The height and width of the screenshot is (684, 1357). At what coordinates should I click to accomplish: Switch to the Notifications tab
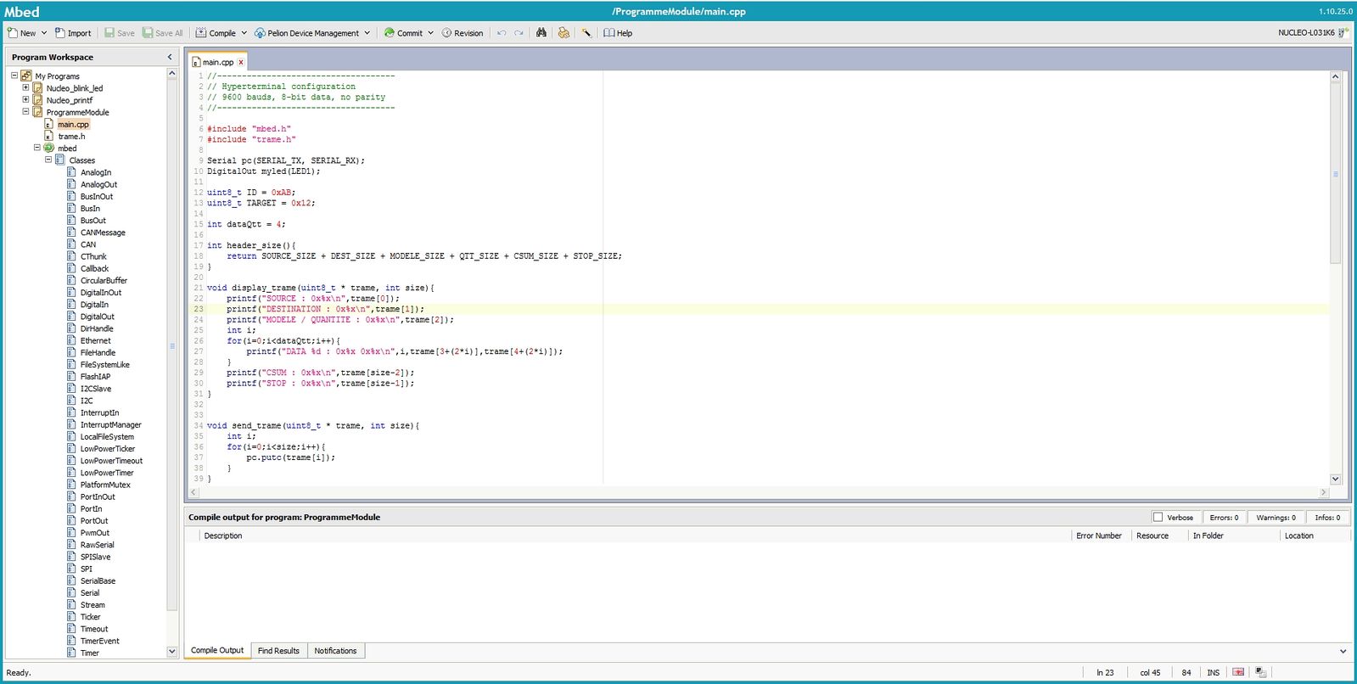coord(335,651)
